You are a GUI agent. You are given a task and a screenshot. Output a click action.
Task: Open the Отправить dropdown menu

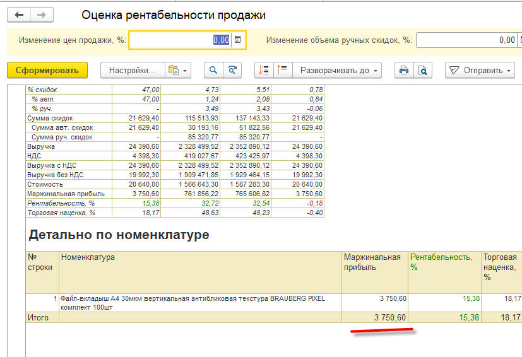coord(480,70)
